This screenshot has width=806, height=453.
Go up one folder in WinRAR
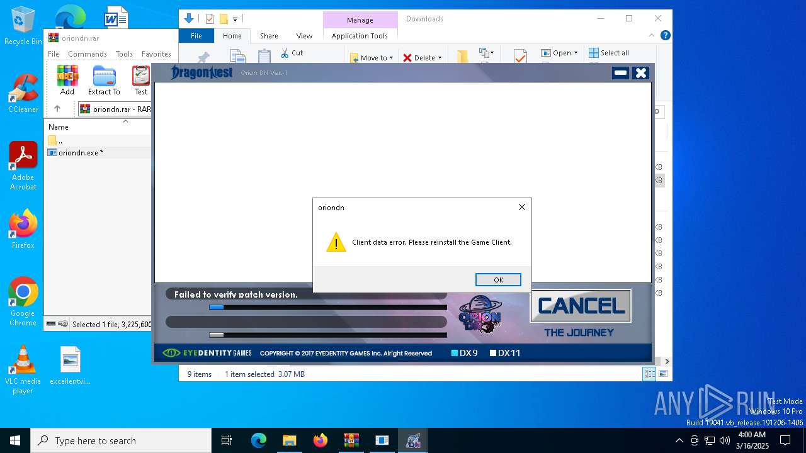click(x=57, y=109)
